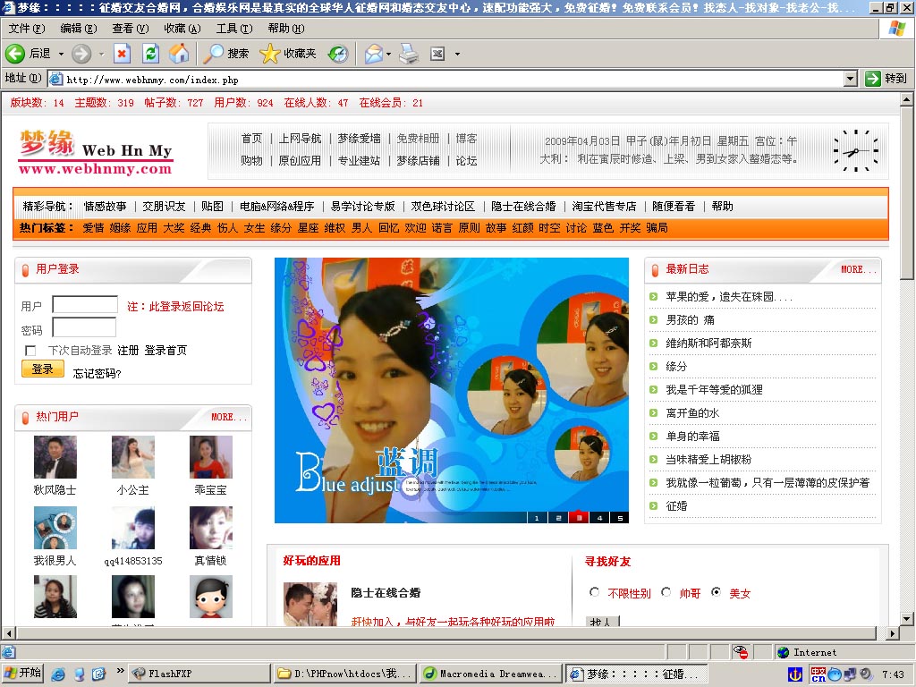
Task: Click the Mail envelope toolbar icon
Action: [373, 54]
